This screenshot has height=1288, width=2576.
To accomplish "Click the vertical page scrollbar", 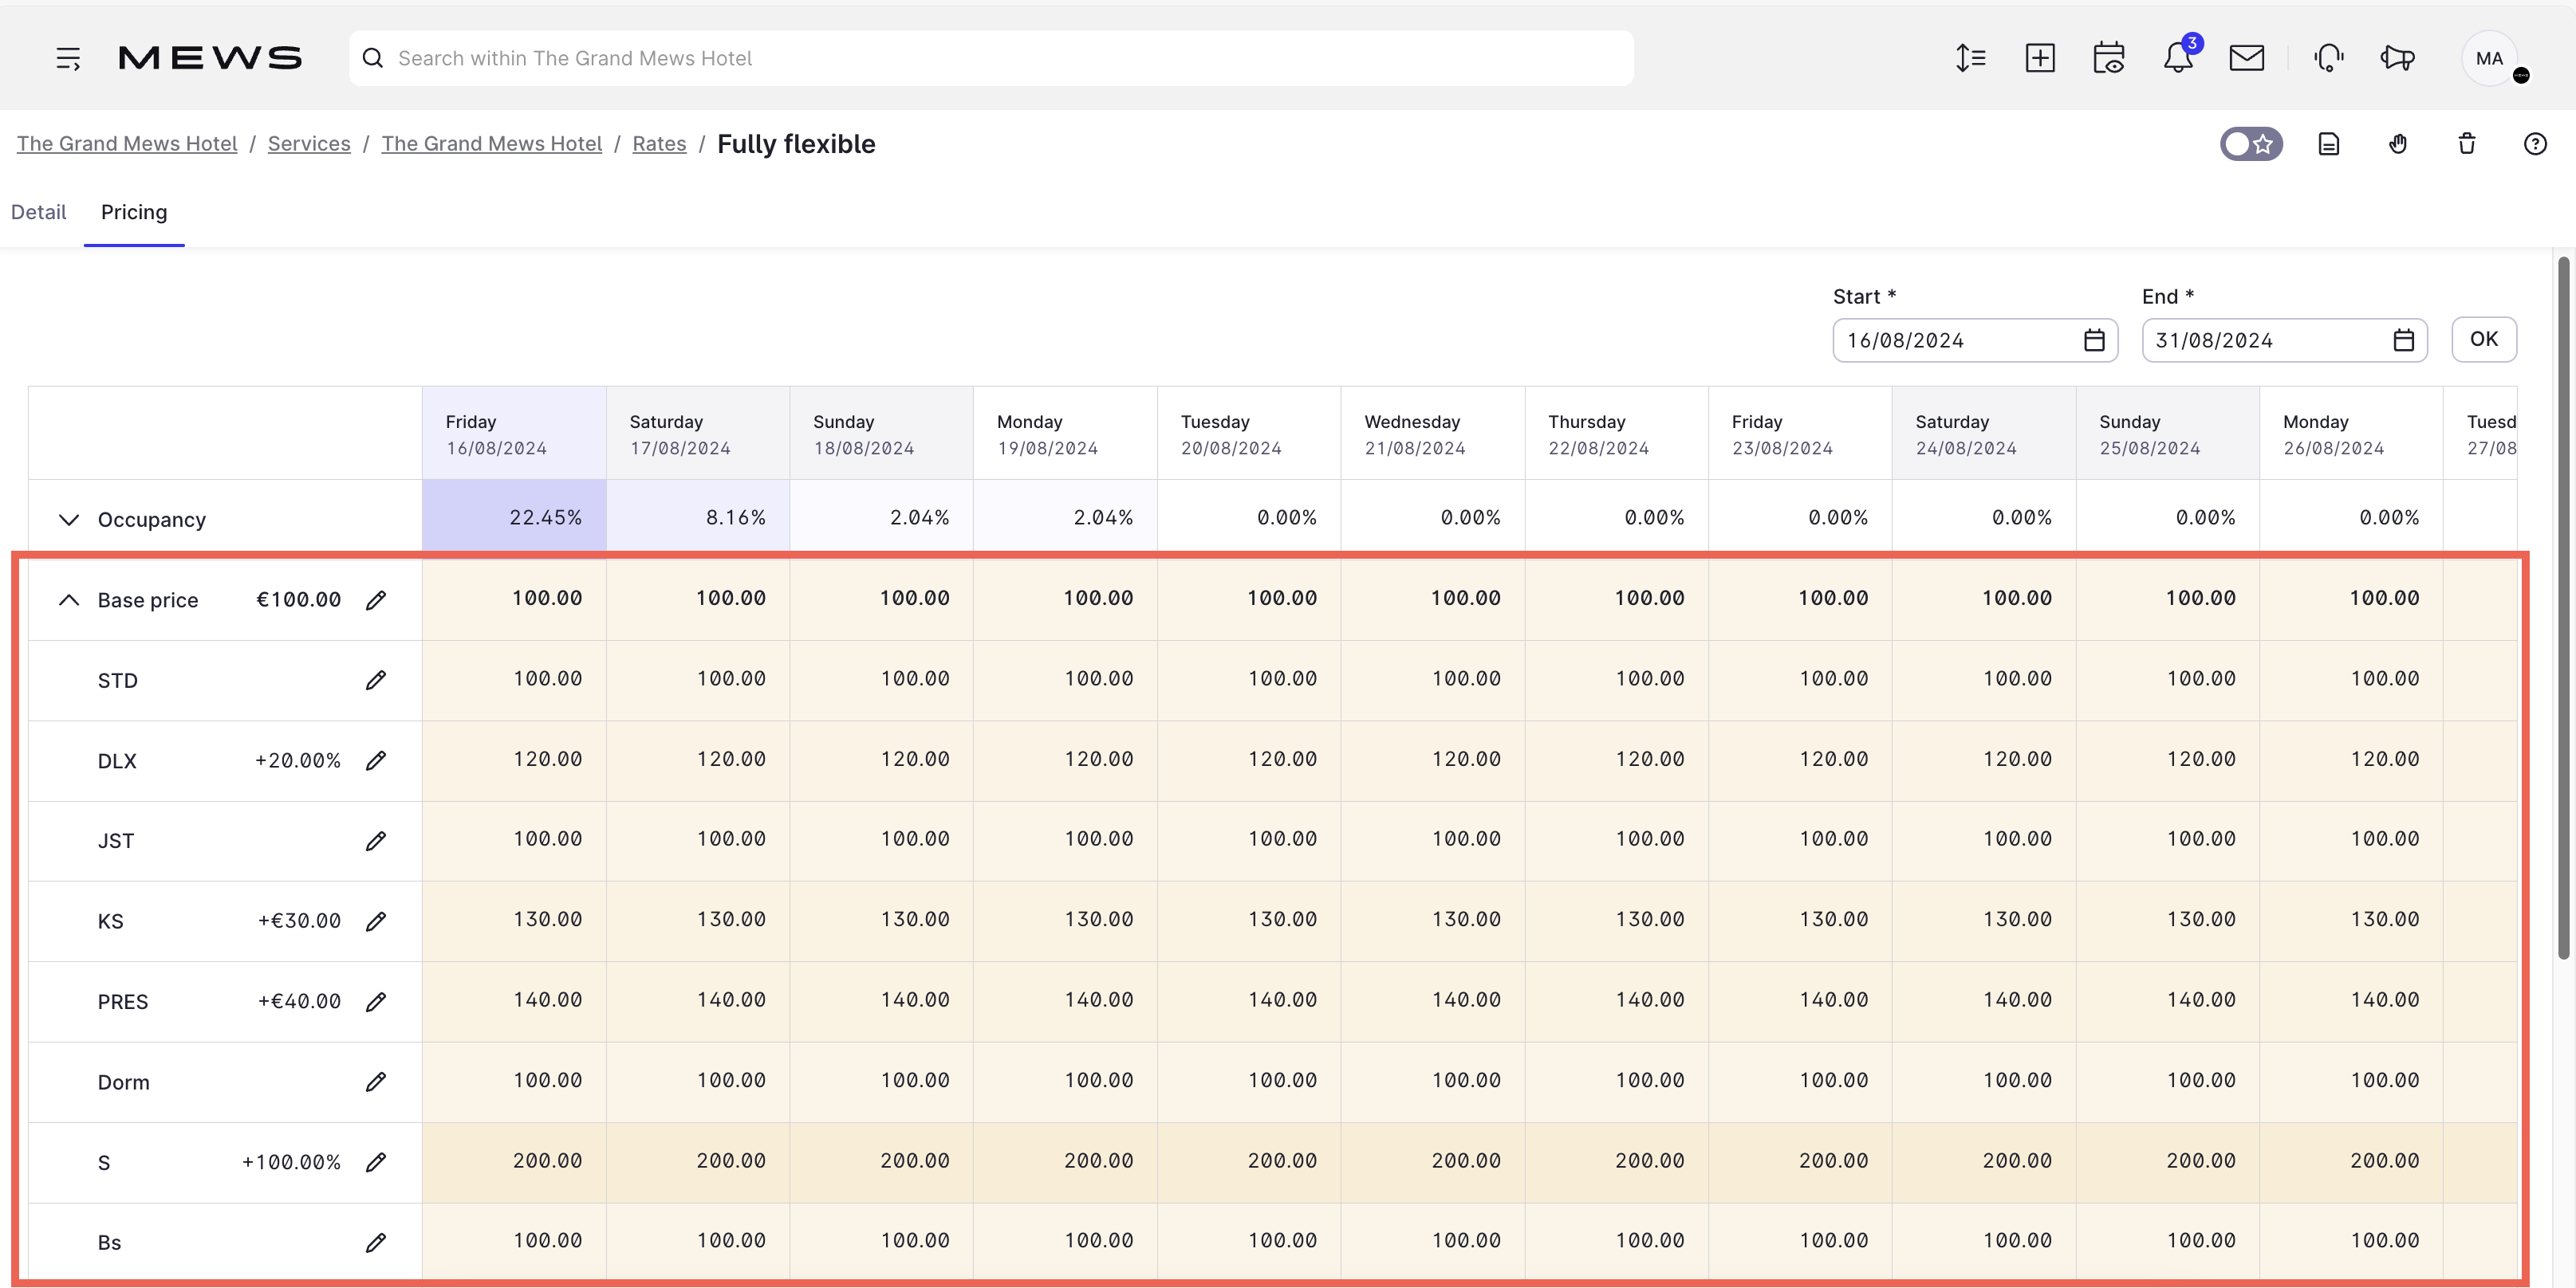I will pos(2563,607).
